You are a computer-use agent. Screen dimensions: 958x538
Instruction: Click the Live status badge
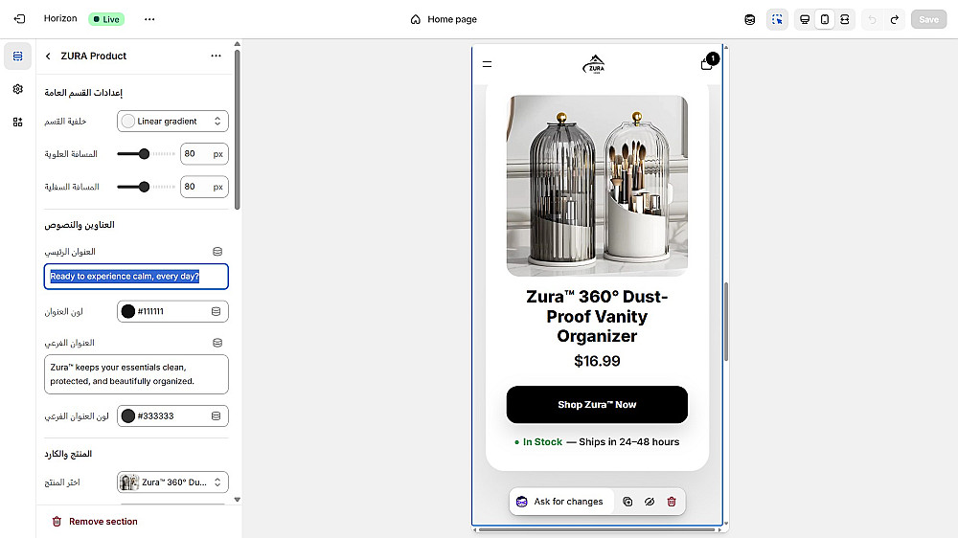pos(106,19)
